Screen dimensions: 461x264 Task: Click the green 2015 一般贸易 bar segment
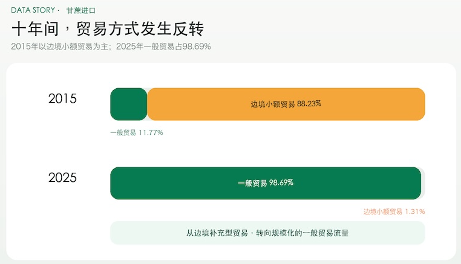tap(128, 104)
